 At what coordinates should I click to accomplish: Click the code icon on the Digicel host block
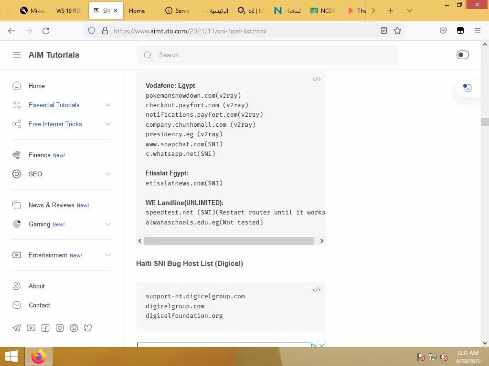317,290
